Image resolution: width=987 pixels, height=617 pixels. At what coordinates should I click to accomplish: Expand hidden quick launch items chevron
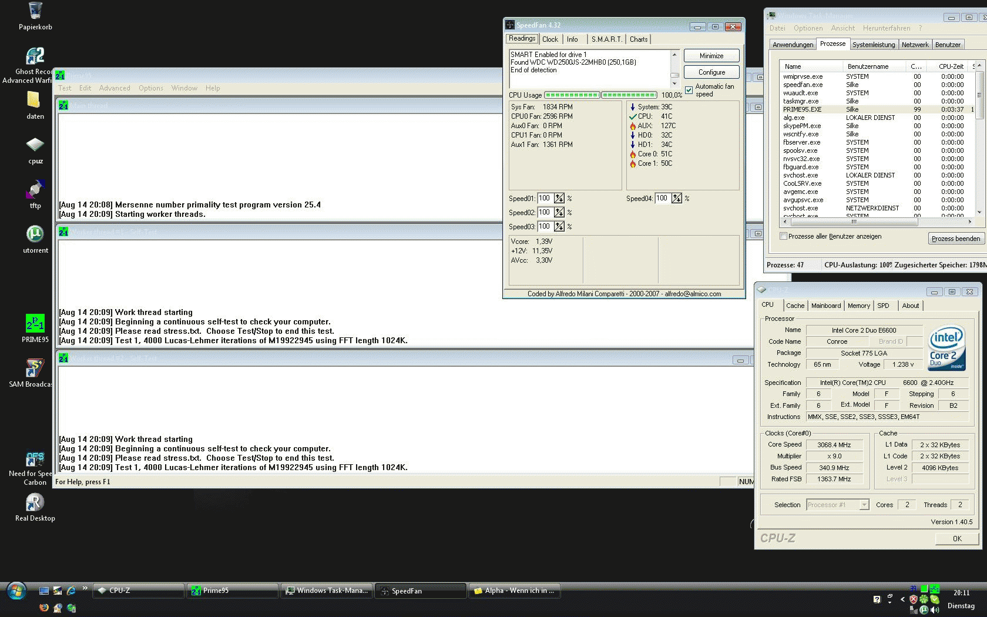tap(85, 588)
